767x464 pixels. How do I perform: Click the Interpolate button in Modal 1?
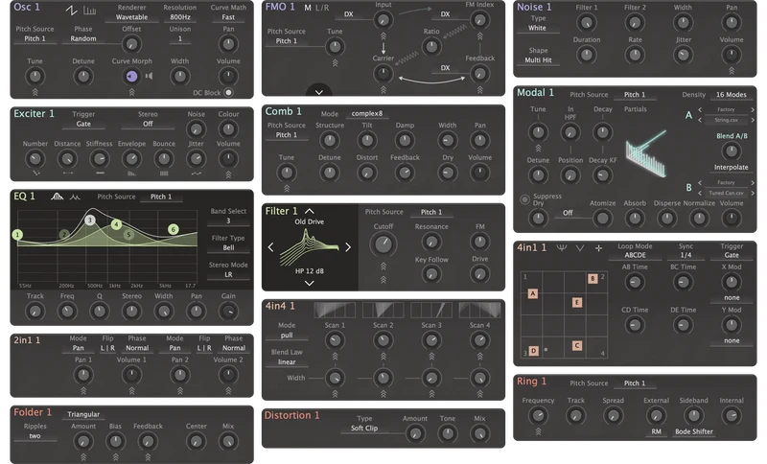coord(731,167)
